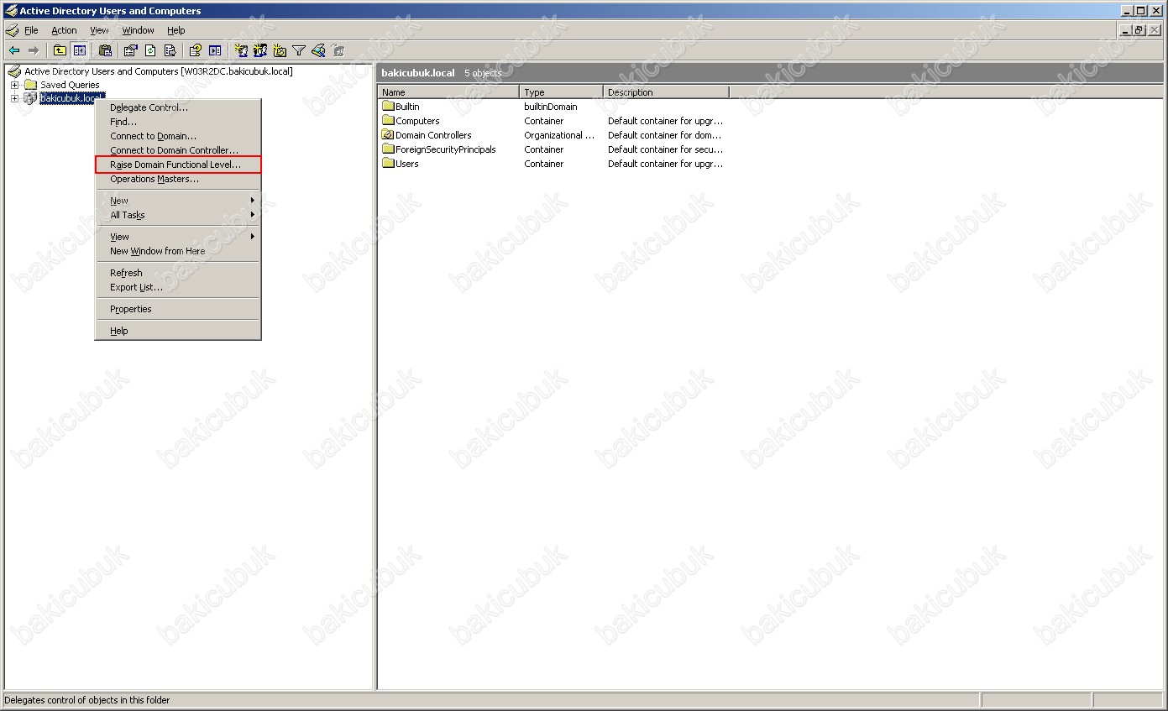
Task: Click the clipboard Paste toolbar icon
Action: (x=105, y=50)
